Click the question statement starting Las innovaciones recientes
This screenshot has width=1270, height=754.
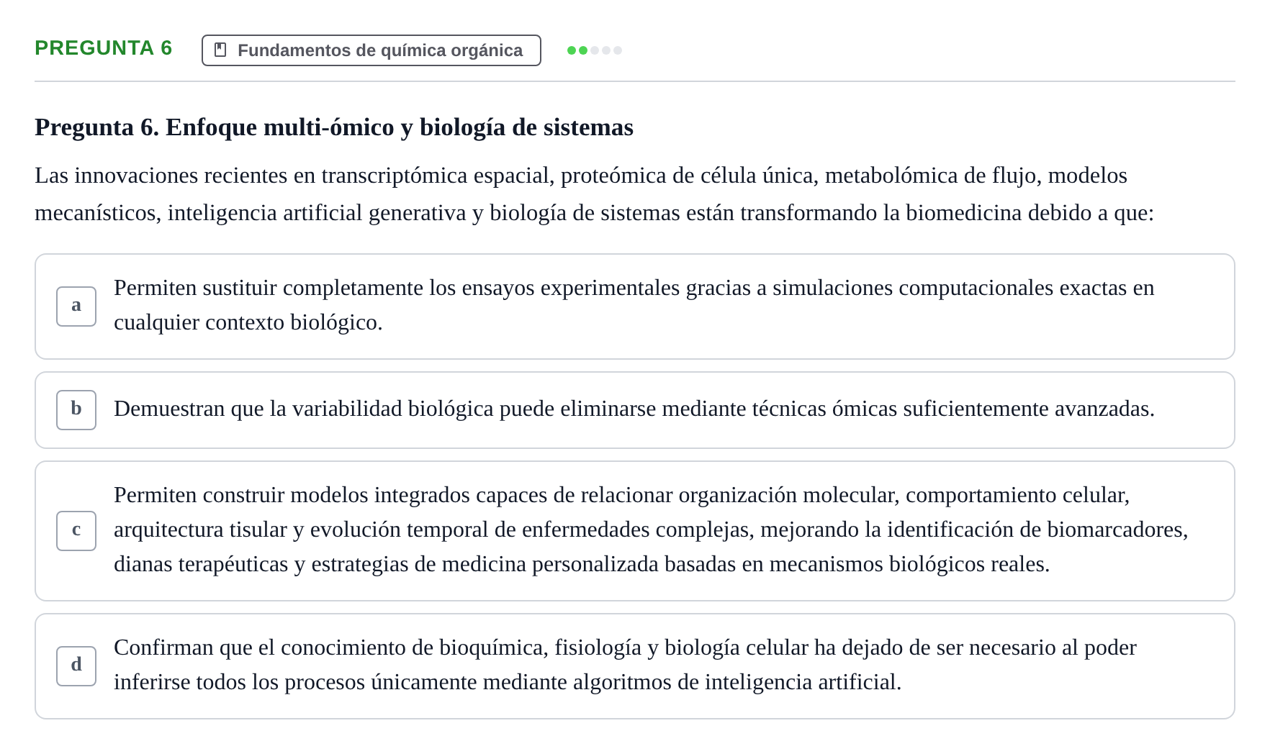(595, 194)
